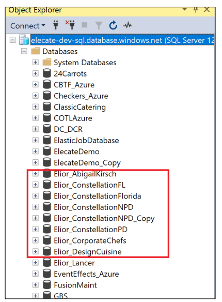Image resolution: width=222 pixels, height=302 pixels.
Task: Click the Refresh circular arrow icon
Action: (113, 25)
